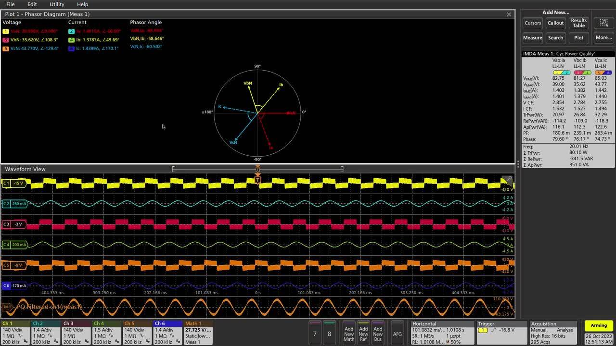This screenshot has width=616, height=346.
Task: Click the Cursors button
Action: coord(532,23)
